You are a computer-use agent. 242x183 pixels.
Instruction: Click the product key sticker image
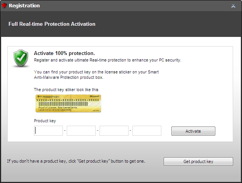point(68,104)
